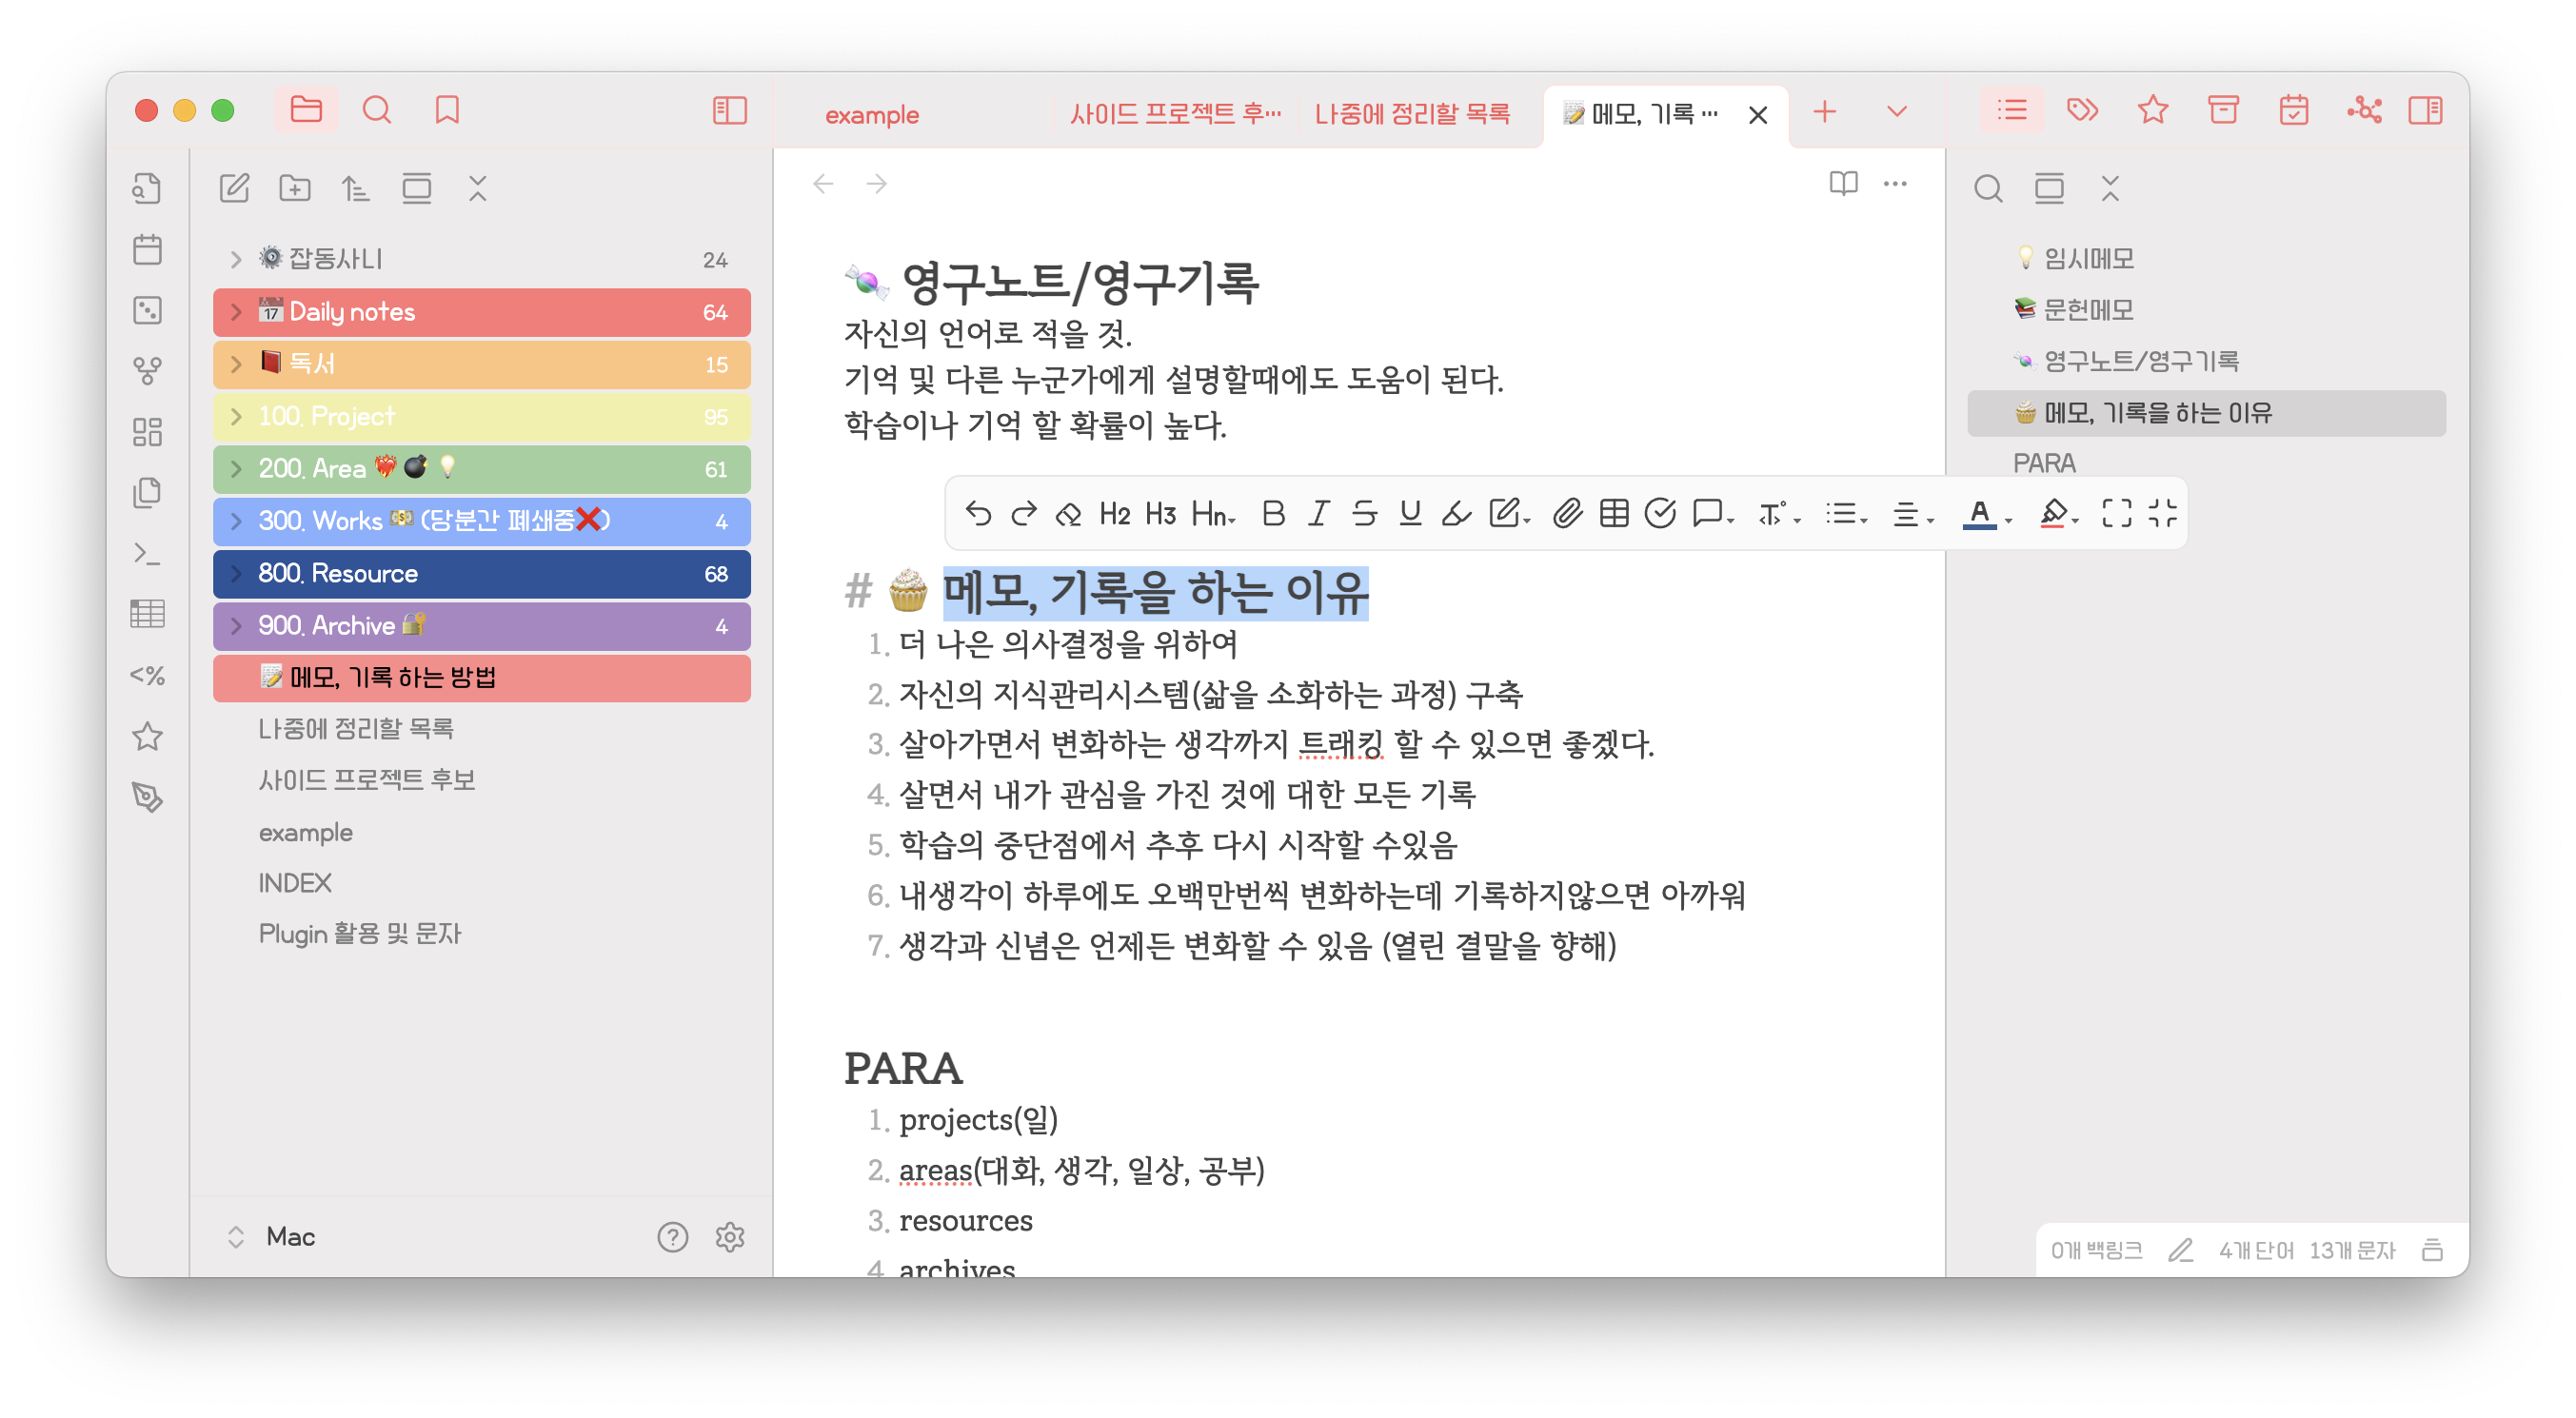Image resolution: width=2576 pixels, height=1418 pixels.
Task: Expand the 800. Resource folder
Action: click(235, 573)
